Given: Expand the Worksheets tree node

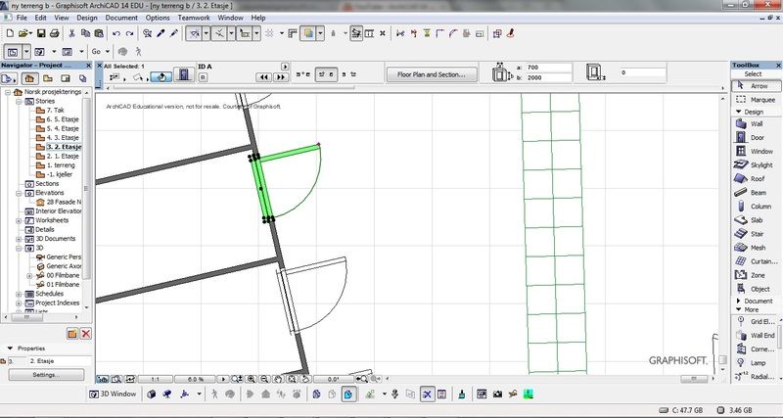Looking at the screenshot, I should [x=19, y=220].
